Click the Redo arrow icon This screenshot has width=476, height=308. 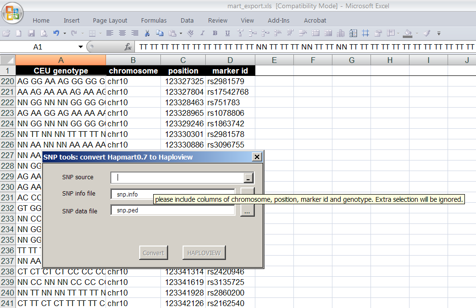(74, 33)
